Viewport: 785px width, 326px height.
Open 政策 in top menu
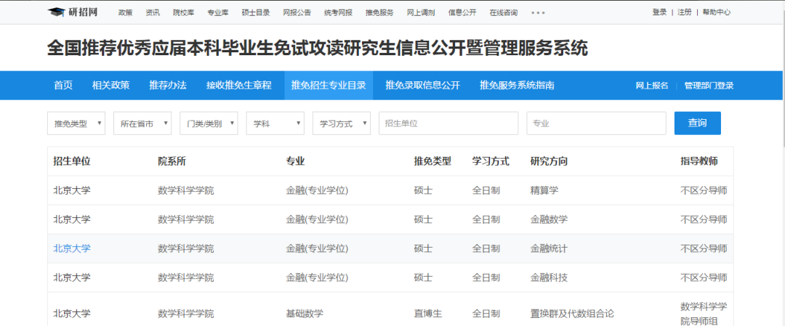pos(126,12)
